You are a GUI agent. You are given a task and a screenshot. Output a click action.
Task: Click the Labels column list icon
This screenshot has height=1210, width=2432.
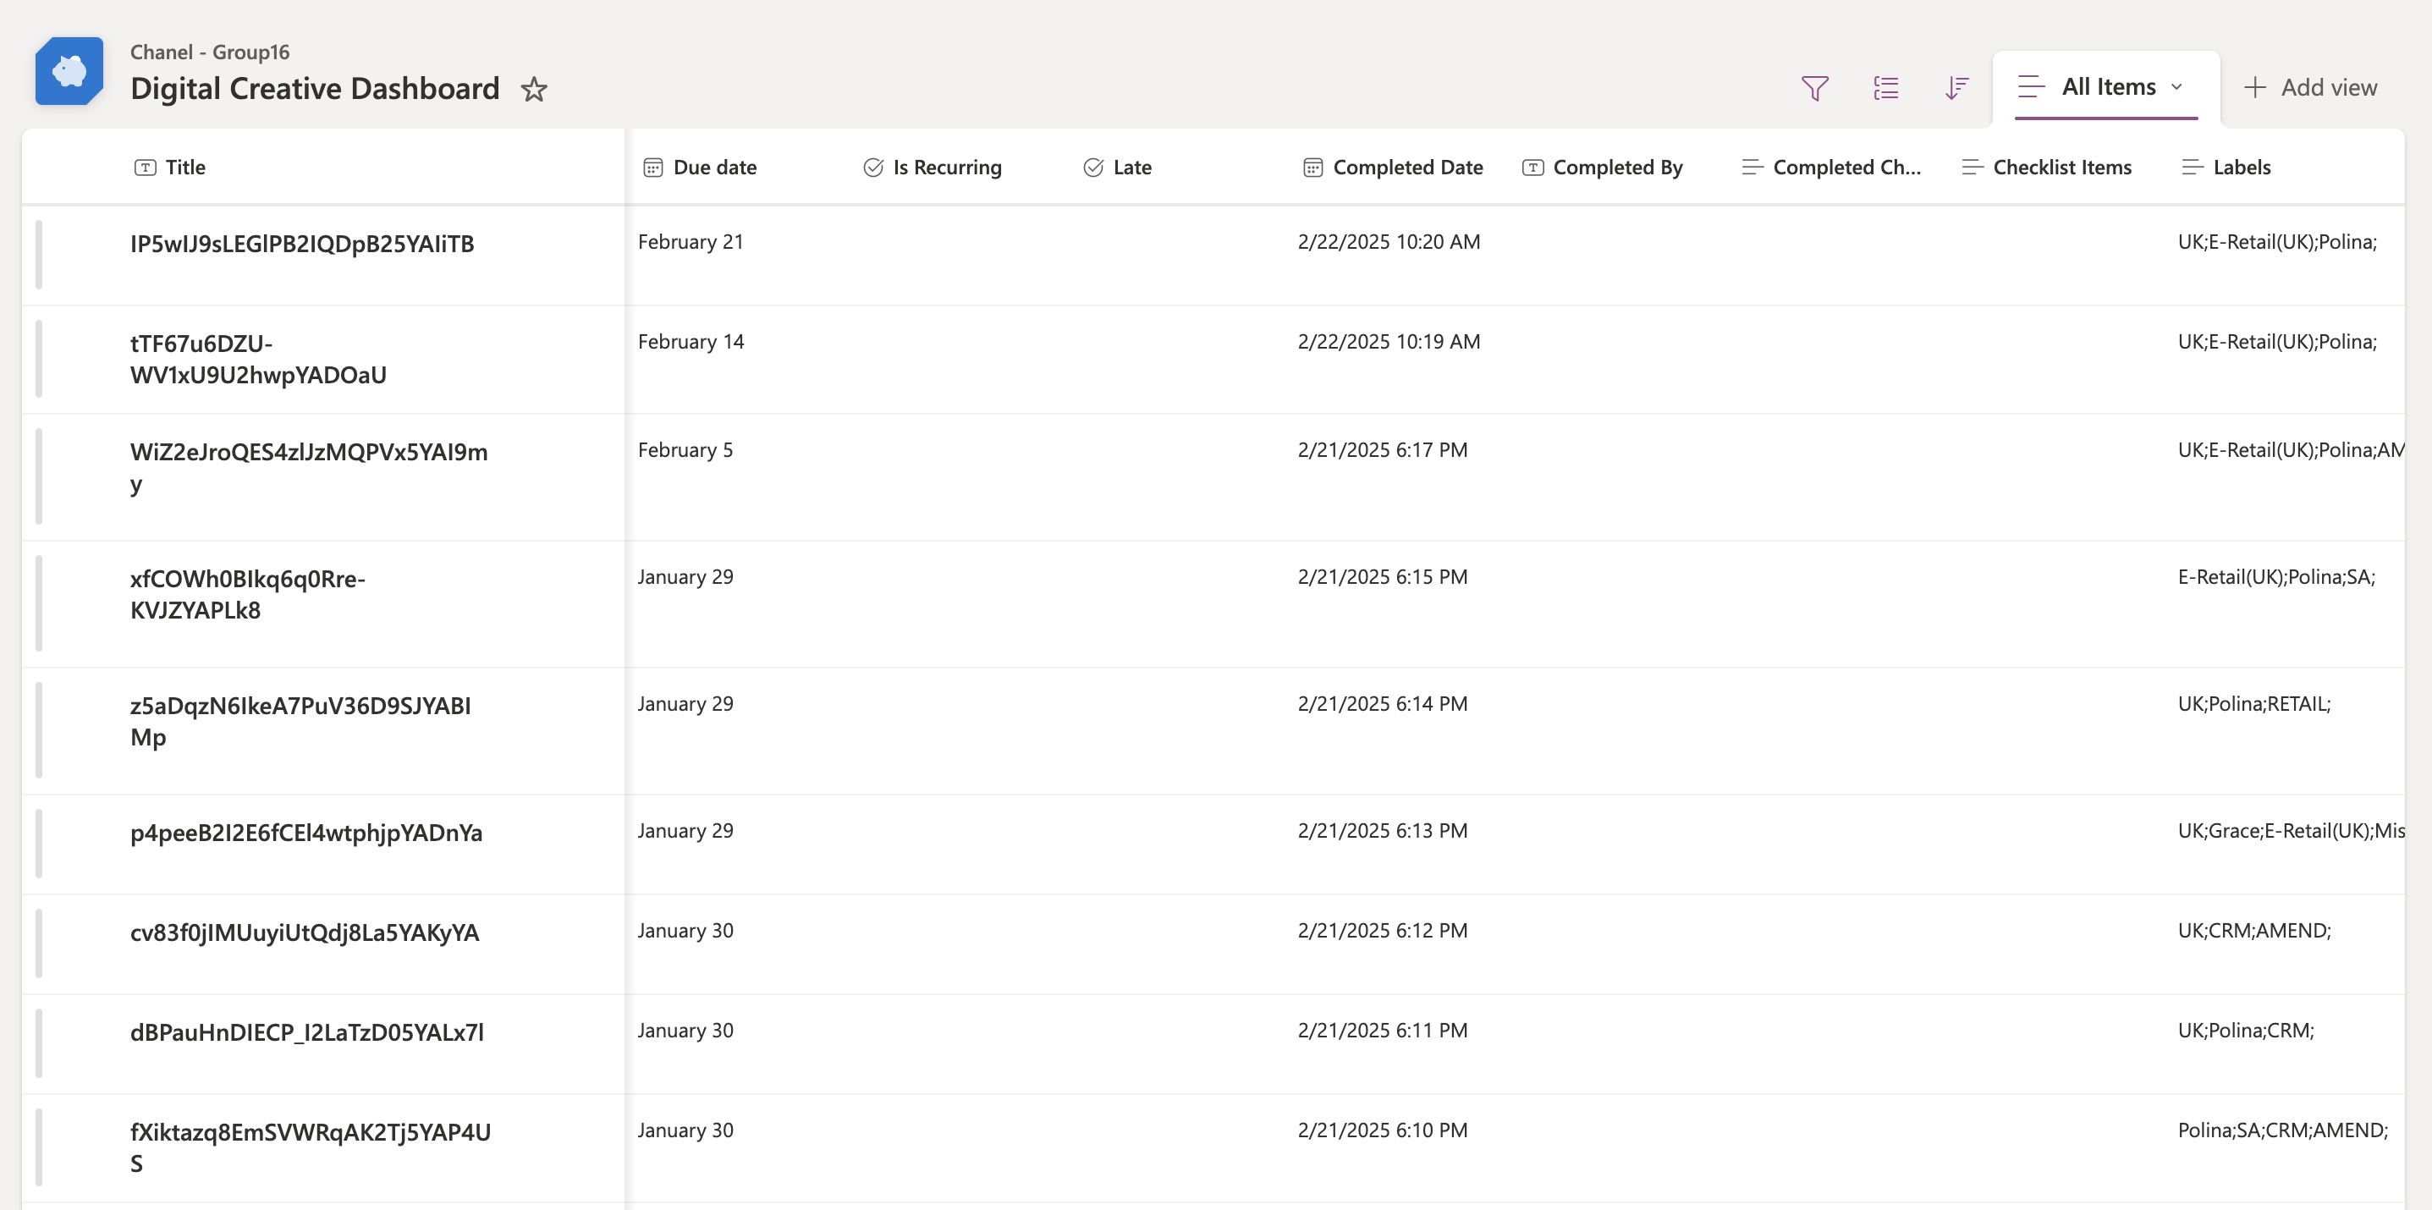point(2192,167)
